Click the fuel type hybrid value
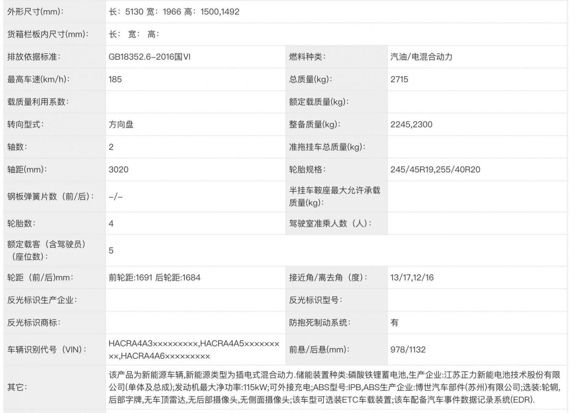 point(421,57)
